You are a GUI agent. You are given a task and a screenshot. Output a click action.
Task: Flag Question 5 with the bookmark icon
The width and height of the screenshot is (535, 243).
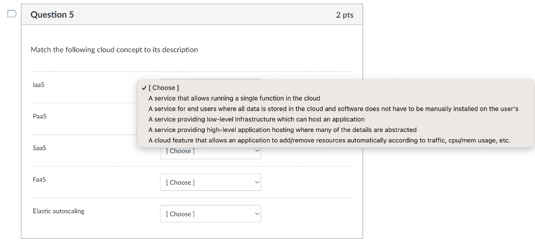click(x=12, y=14)
